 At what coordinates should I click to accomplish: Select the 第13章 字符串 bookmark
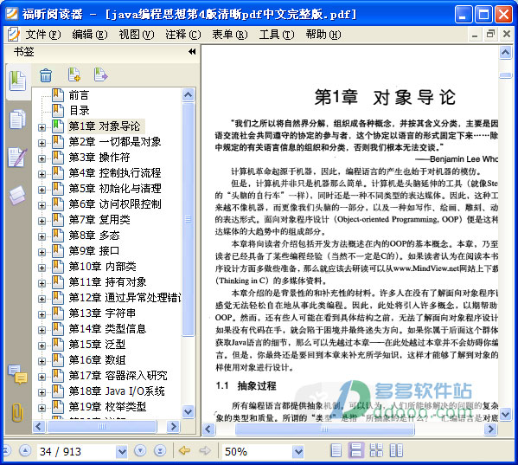pos(102,313)
